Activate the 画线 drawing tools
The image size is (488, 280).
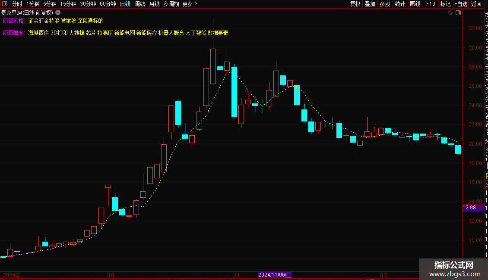[415, 4]
